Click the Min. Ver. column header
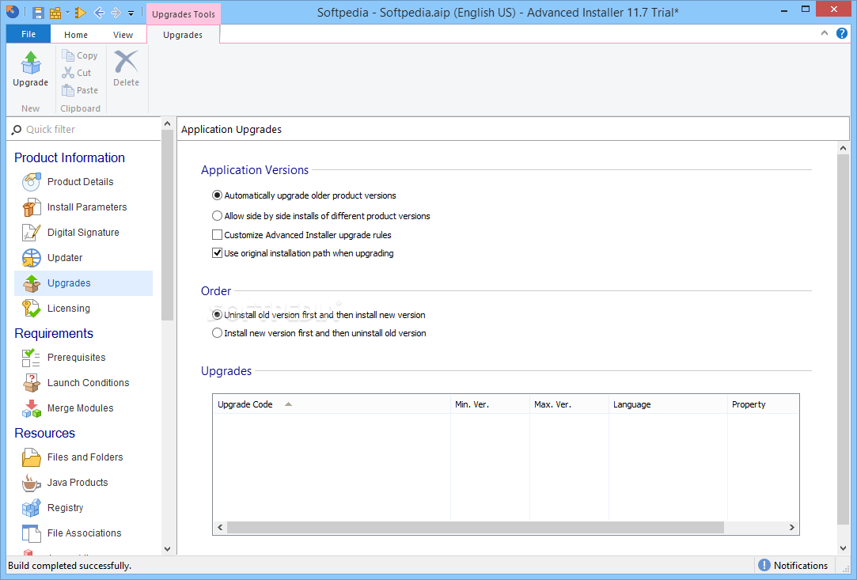 click(x=490, y=404)
